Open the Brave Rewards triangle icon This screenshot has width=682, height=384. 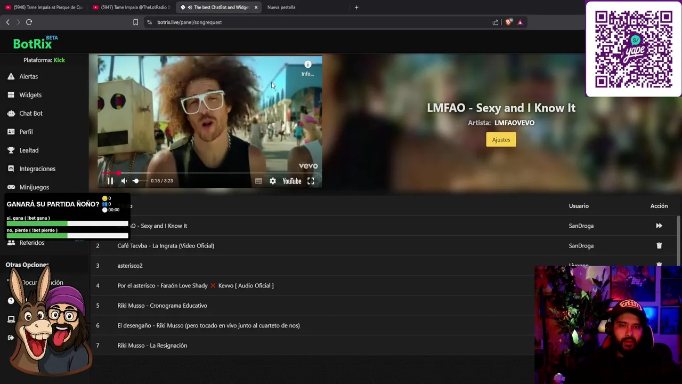point(520,22)
